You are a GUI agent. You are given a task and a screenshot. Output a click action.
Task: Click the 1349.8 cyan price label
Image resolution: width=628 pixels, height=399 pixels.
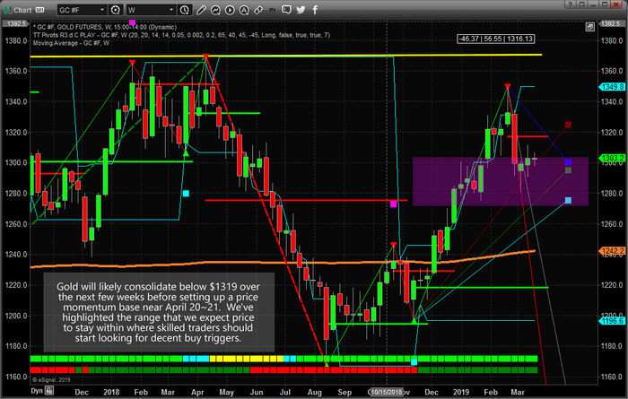coord(612,87)
